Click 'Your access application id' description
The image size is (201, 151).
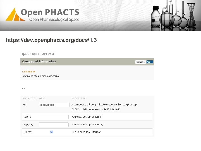87,117
